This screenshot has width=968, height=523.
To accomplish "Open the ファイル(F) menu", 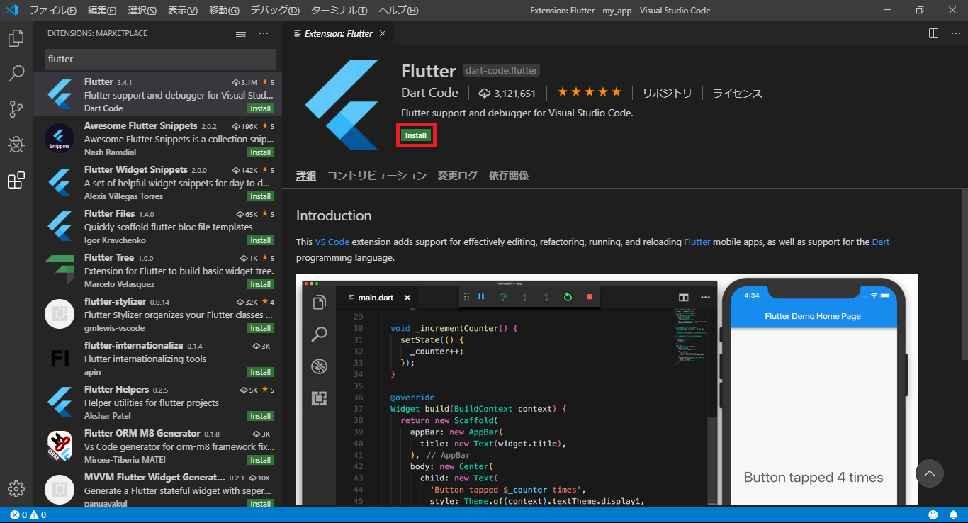I will point(53,11).
